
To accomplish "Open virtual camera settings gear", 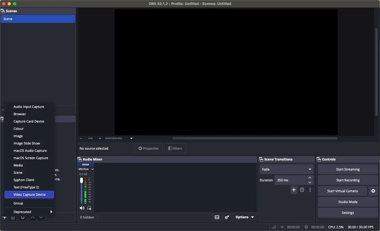I will (x=373, y=191).
